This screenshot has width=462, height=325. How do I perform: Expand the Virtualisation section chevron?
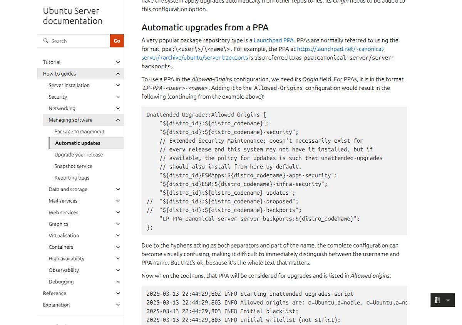[118, 236]
